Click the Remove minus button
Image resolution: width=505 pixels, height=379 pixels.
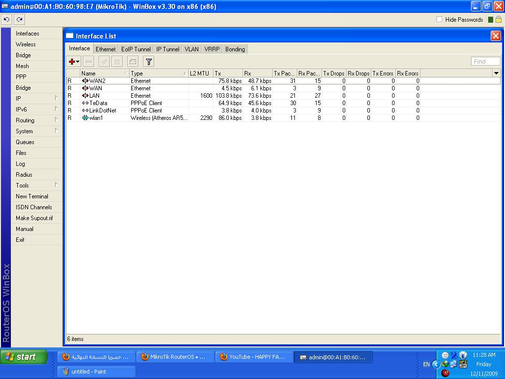tap(89, 62)
